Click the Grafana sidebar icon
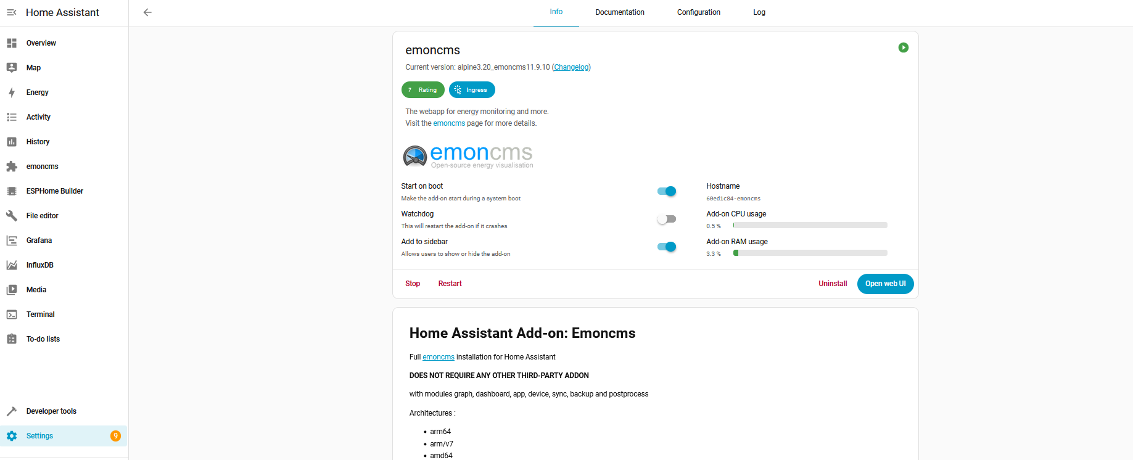 click(x=12, y=240)
